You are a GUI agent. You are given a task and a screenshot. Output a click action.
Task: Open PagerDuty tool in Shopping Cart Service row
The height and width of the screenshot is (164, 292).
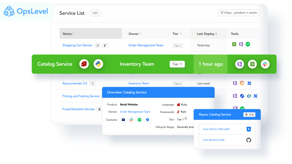[x=248, y=44]
